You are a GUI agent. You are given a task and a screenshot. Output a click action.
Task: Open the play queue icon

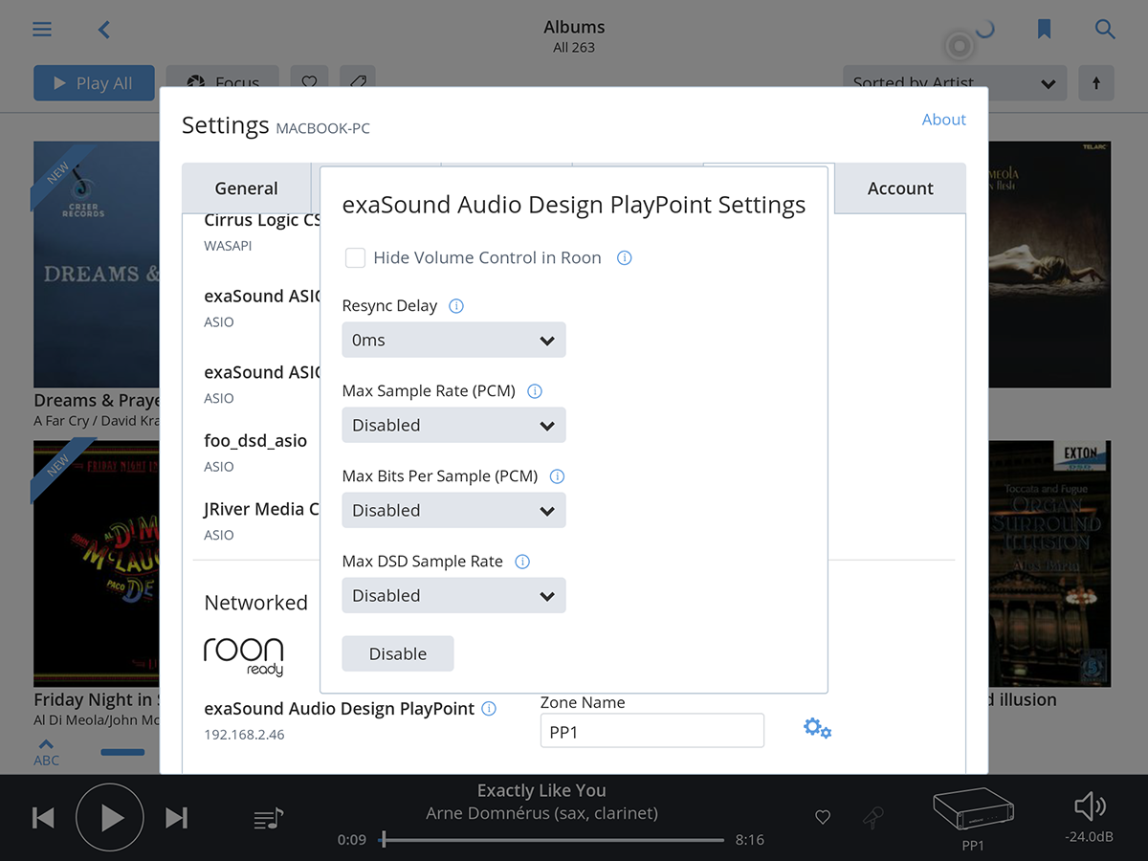coord(269,818)
